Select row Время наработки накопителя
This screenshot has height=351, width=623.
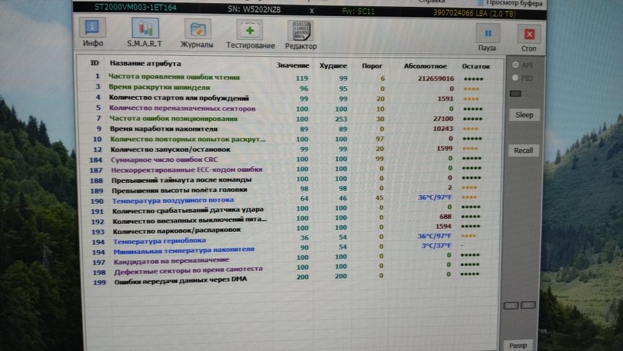289,129
